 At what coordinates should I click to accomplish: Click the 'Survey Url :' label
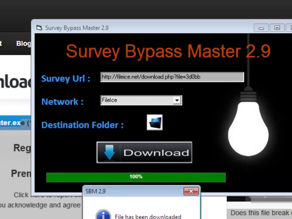66,78
